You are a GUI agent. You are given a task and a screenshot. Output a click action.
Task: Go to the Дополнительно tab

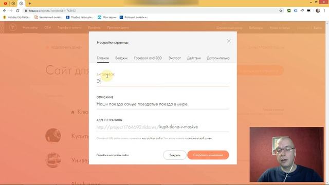pyautogui.click(x=218, y=58)
